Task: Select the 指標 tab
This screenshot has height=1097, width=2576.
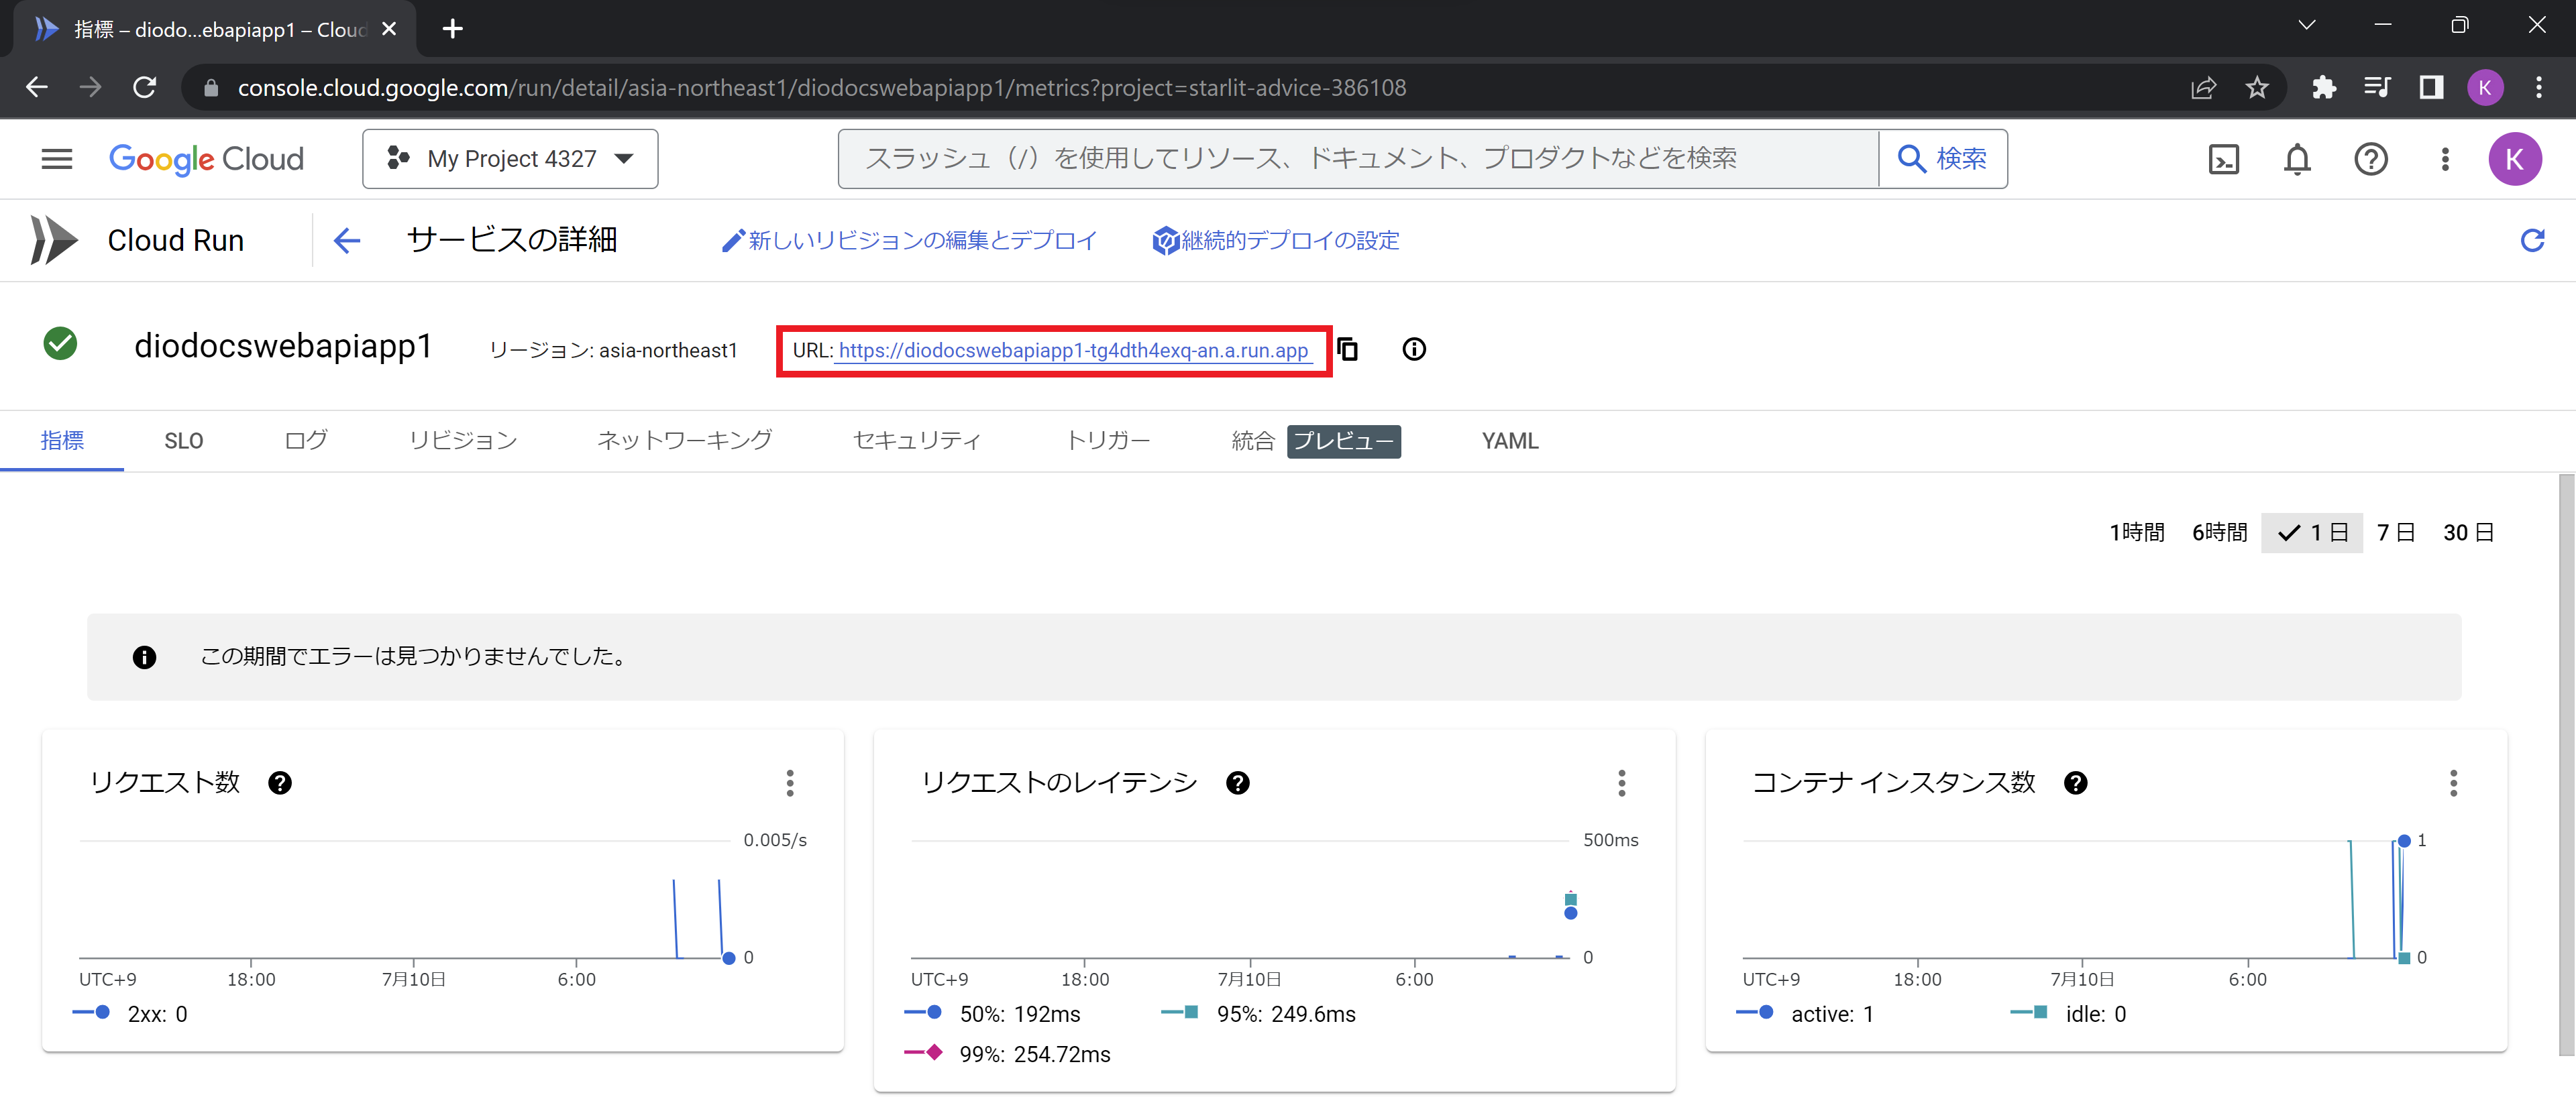Action: [62, 441]
